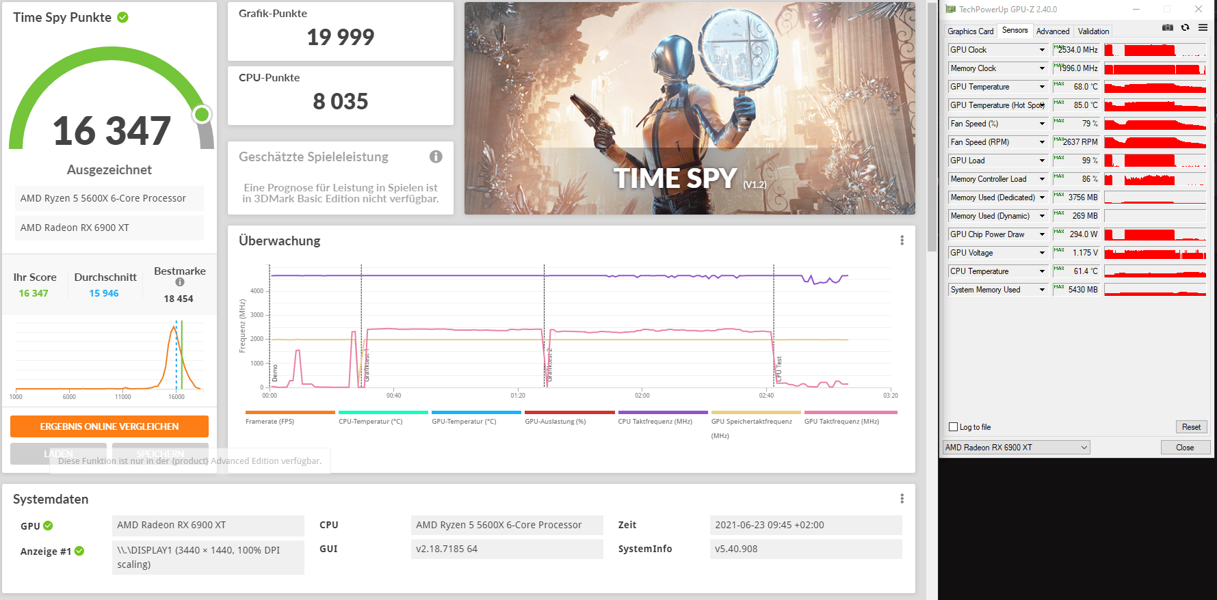Open the Systemdaten three-dot menu

[902, 499]
